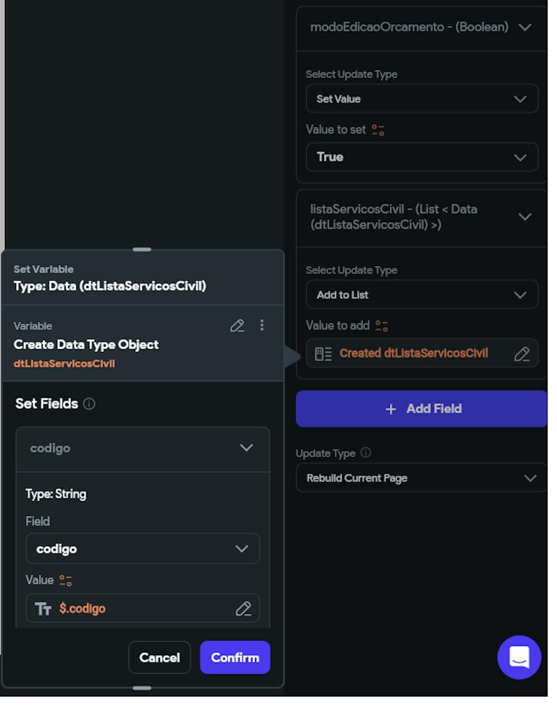Open the True value dropdown

point(422,157)
